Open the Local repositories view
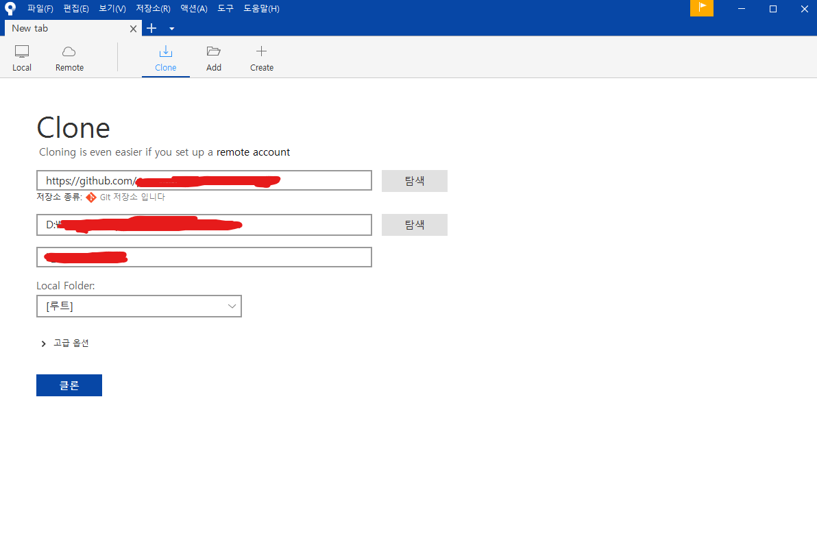The width and height of the screenshot is (817, 543). point(22,58)
